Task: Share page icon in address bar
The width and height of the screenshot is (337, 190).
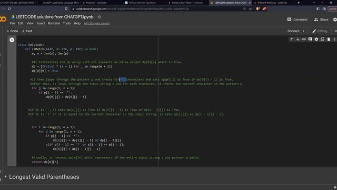Action: [251, 9]
